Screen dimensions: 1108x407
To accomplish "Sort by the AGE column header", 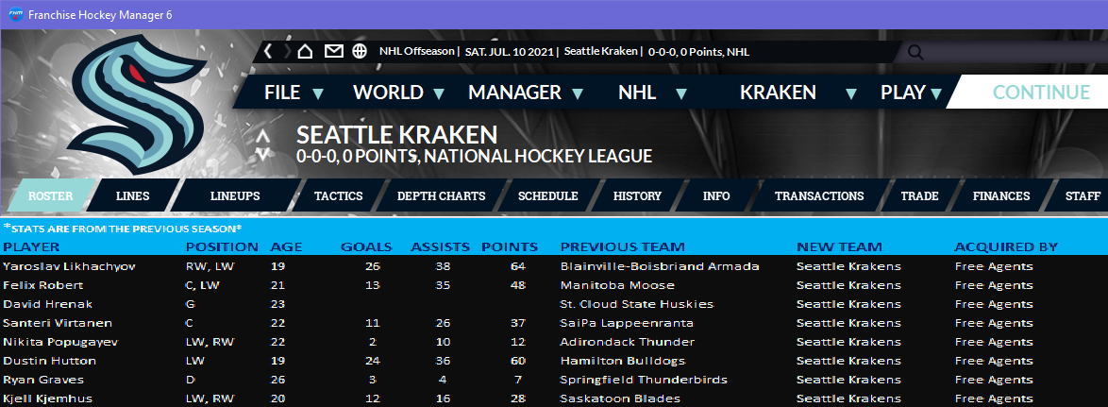I will (286, 246).
